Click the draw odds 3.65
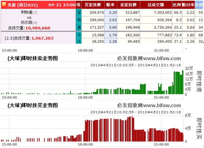 [x=113, y=20]
